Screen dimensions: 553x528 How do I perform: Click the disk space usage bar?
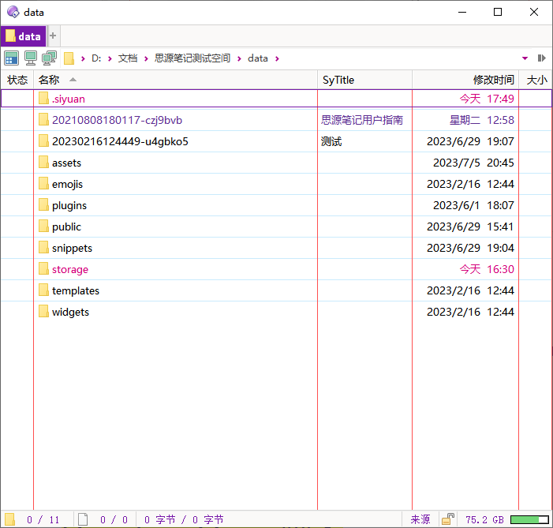coord(529,519)
